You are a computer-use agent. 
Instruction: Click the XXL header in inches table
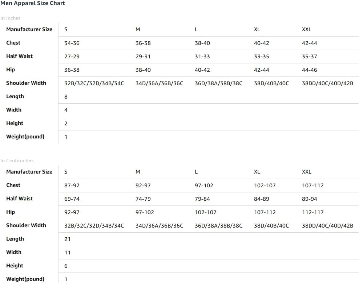pos(306,29)
